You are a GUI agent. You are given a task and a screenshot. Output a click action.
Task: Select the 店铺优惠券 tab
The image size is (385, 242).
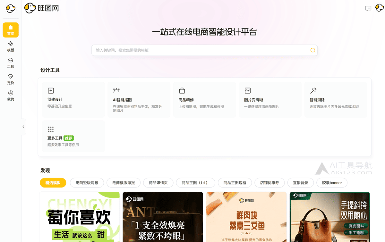tap(269, 183)
